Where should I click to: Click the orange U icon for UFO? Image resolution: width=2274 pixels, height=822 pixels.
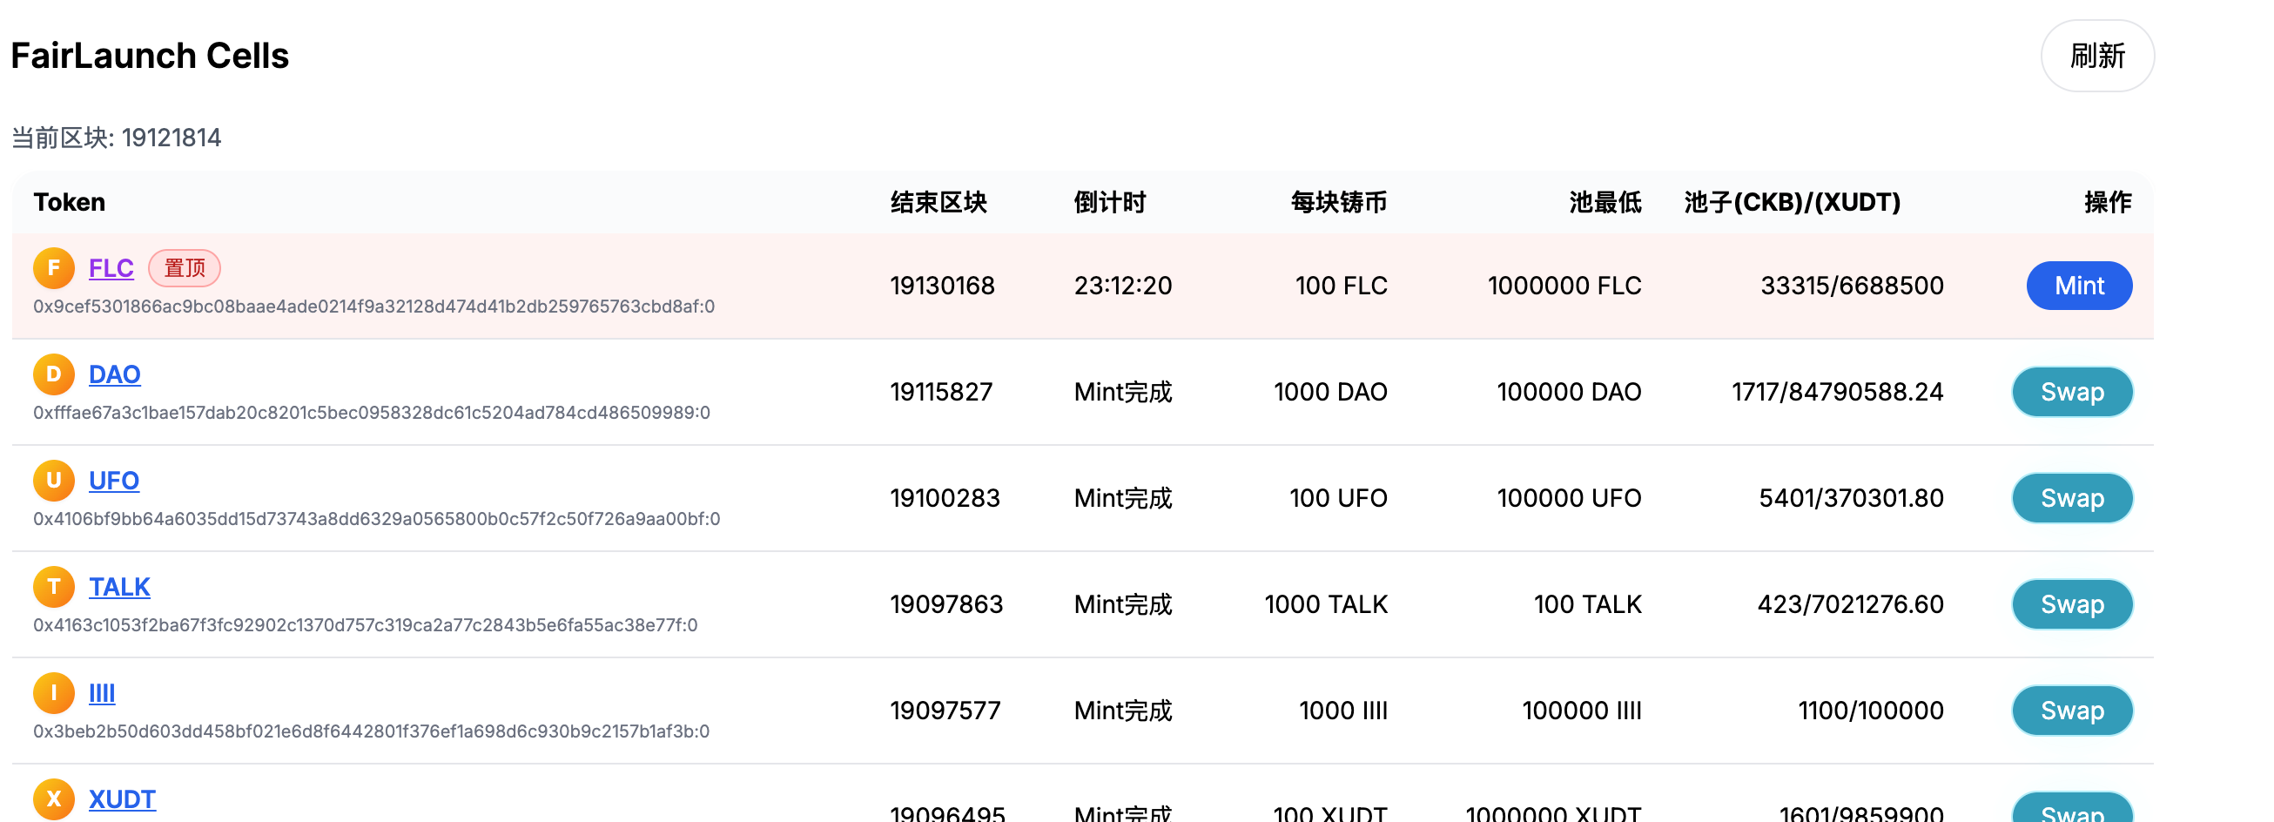pyautogui.click(x=54, y=481)
